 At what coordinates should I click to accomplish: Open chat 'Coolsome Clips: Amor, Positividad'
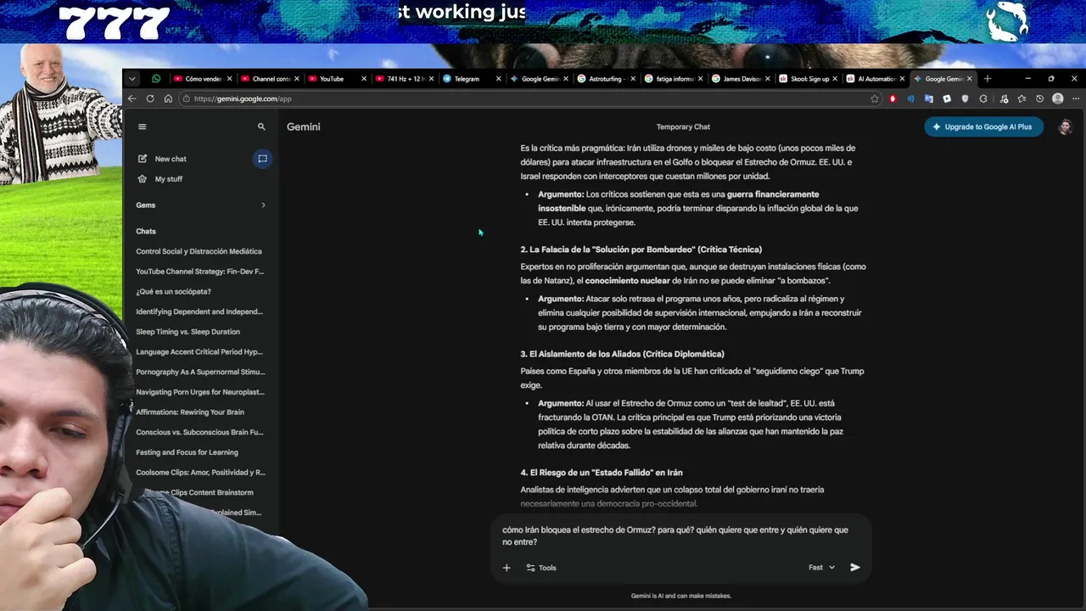pos(200,473)
